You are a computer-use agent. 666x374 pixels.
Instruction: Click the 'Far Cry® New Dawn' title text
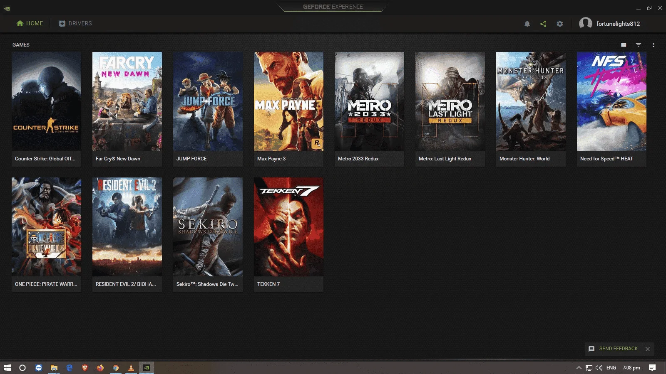point(118,159)
